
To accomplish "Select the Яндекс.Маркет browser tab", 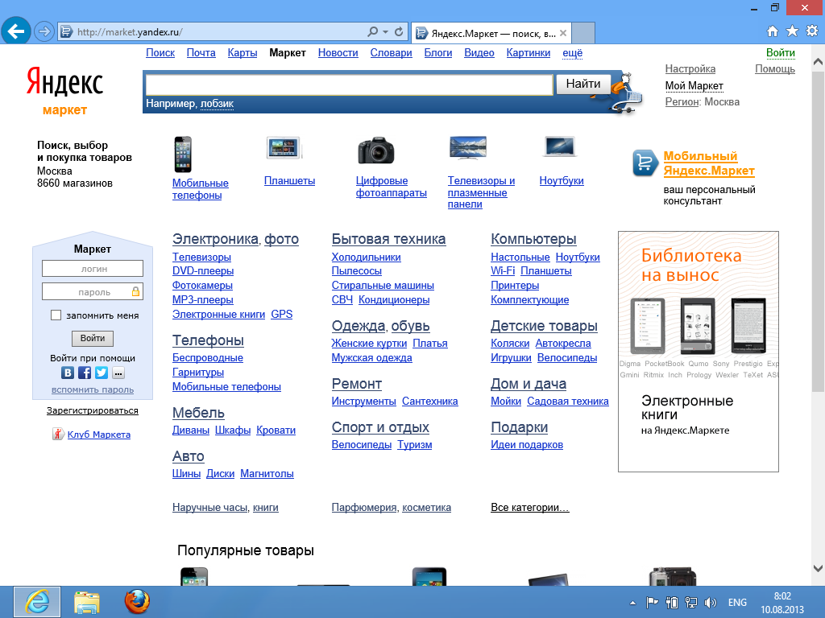I will tap(491, 33).
